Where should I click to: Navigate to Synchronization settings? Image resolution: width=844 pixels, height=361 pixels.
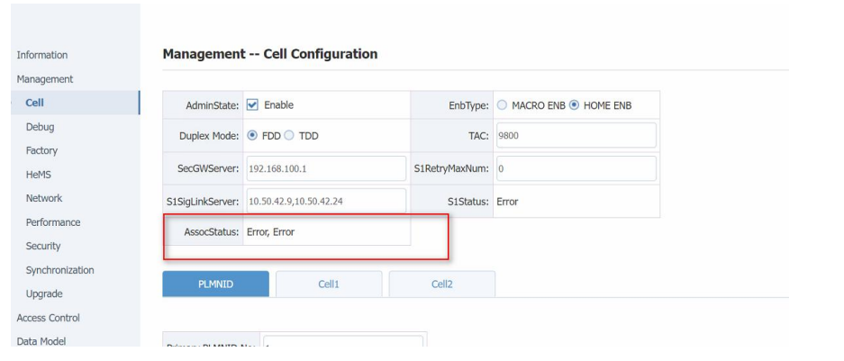pos(59,270)
